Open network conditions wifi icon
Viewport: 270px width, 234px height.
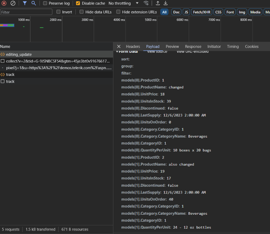pos(146,3)
